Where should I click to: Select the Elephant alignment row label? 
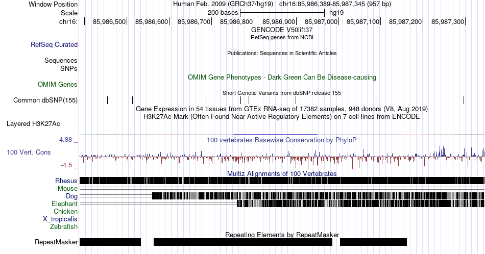pos(65,204)
